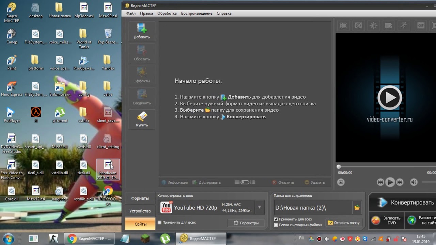Open the µTorrent taskbar icon

click(x=166, y=239)
